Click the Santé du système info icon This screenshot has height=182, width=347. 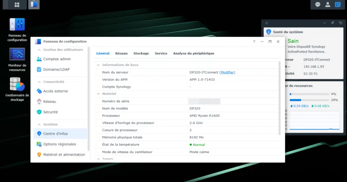pos(268,32)
